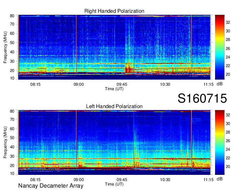Click the 70 MHz tick on bottom plot
Viewport: 234px width, 190px height.
12,119
